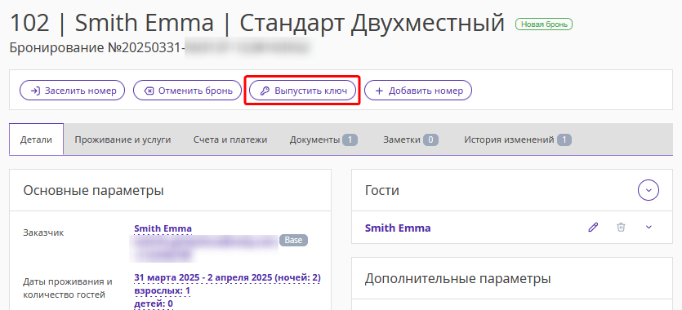The height and width of the screenshot is (310, 682).
Task: Click the Новая бронь status badge
Action: coord(544,24)
